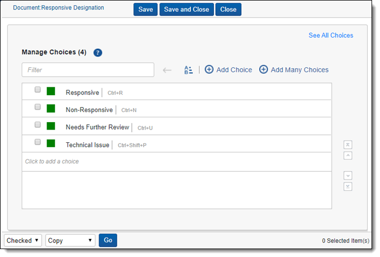Click the Add Choice plus icon
The height and width of the screenshot is (257, 380).
click(209, 70)
